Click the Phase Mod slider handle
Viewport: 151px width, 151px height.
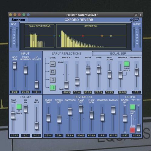92,115
